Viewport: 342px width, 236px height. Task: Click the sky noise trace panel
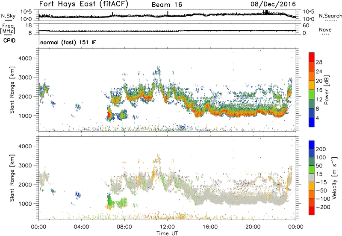(167, 15)
